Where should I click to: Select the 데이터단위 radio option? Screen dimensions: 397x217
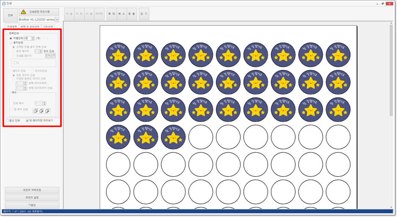[x=32, y=71]
